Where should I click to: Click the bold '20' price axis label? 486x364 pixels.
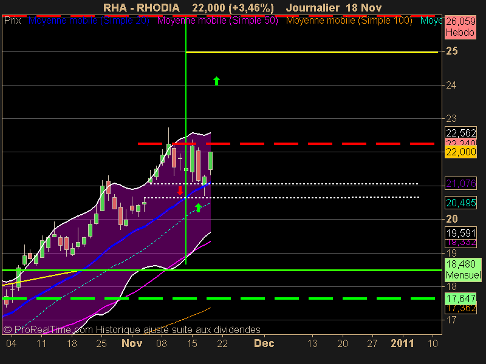(451, 219)
